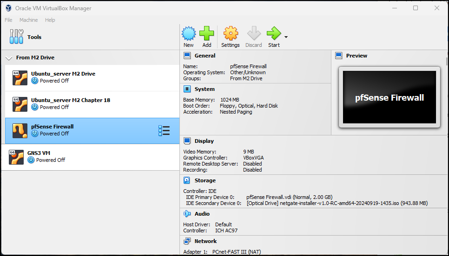Image resolution: width=449 pixels, height=256 pixels.
Task: Click the Base Memory 1024 MB value
Action: click(x=230, y=100)
